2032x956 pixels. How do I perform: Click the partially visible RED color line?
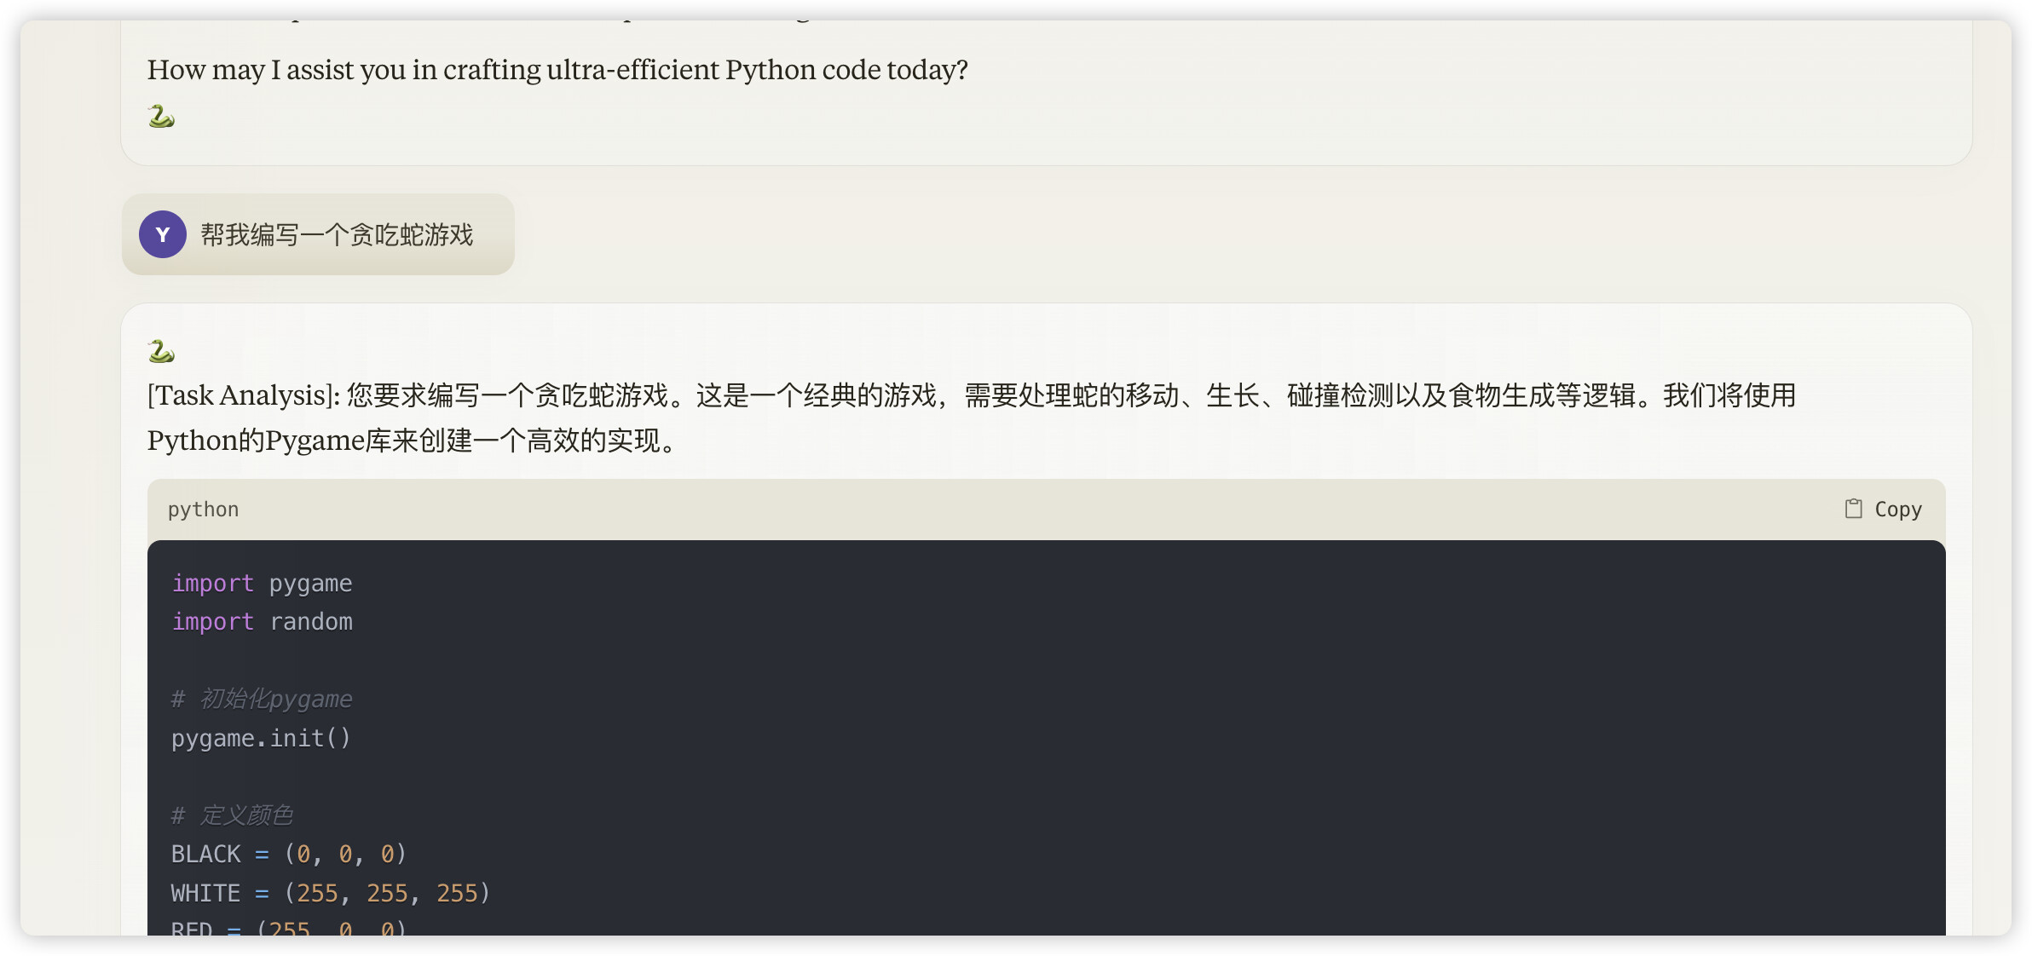pyautogui.click(x=289, y=927)
